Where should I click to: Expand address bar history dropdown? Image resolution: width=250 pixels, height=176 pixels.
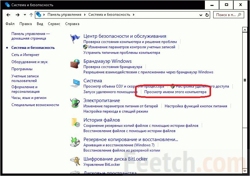(201, 15)
